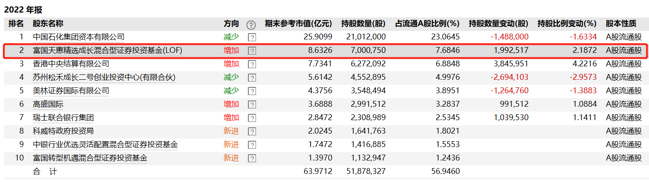Click the question icon in the 中国石化集团资本有限公司 row
Image resolution: width=649 pixels, height=182 pixels.
(x=252, y=37)
